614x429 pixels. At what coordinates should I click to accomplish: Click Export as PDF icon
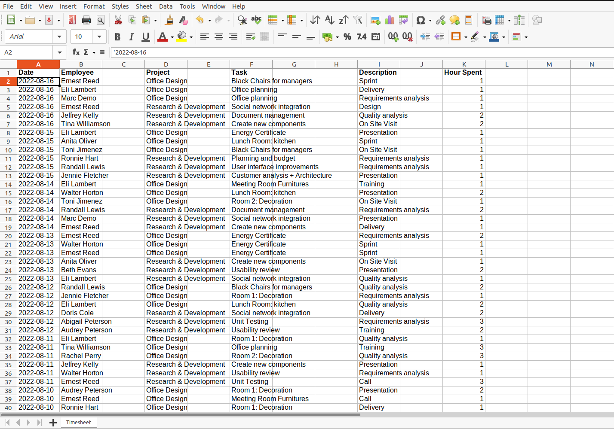pos(72,20)
